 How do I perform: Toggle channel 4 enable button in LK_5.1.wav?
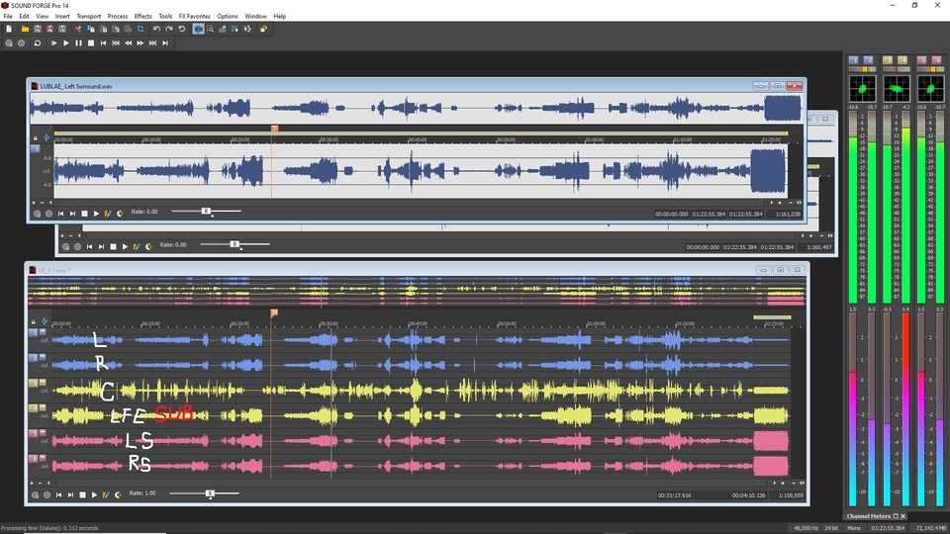tap(34, 408)
